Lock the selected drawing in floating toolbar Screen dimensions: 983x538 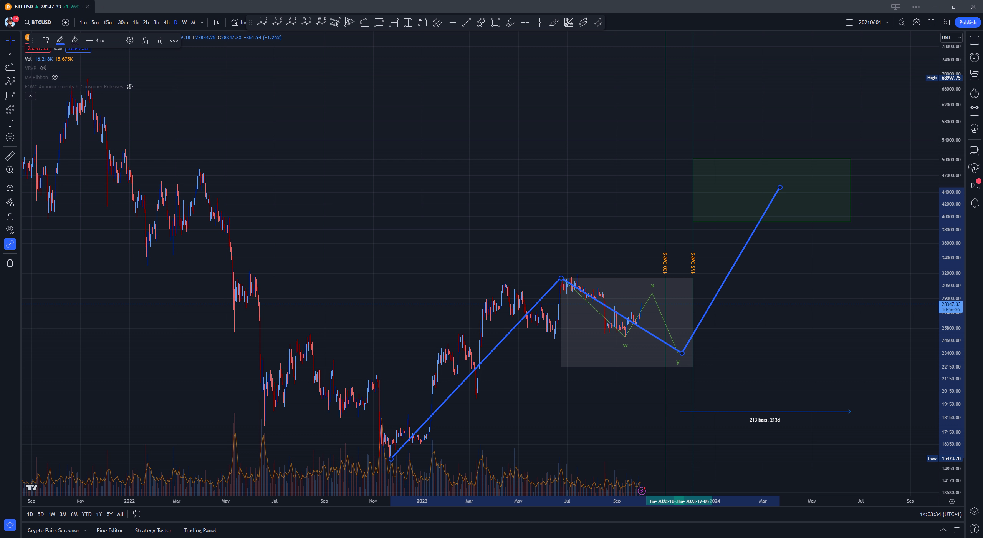click(x=145, y=40)
